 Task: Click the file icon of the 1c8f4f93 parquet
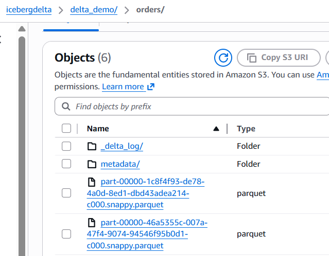(92, 182)
